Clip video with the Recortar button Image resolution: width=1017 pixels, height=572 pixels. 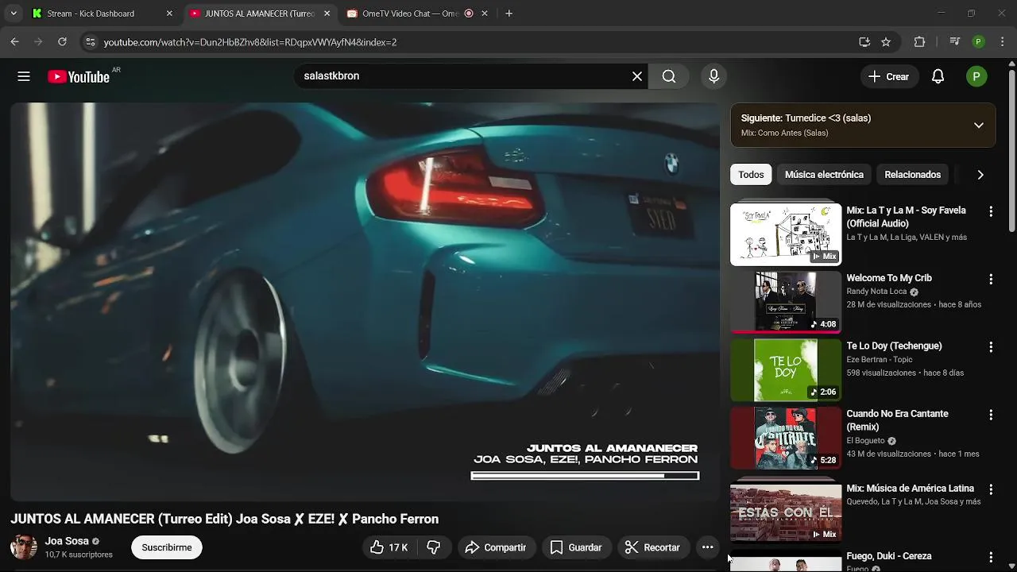[x=652, y=547]
